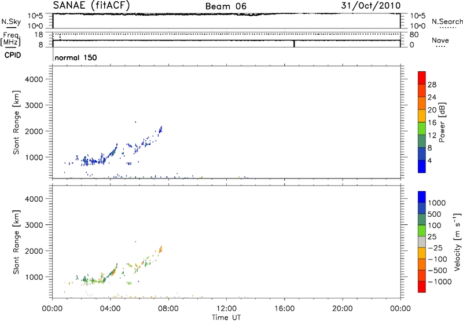This screenshot has width=463, height=321.
Task: Click the -1000 label on Velocity colorbar
Action: [440, 282]
